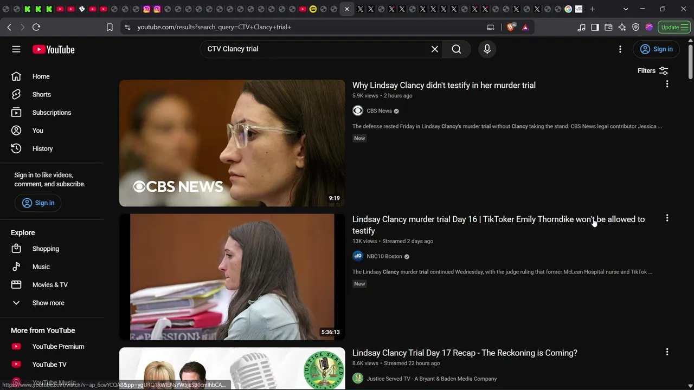The width and height of the screenshot is (694, 390).
Task: Toggle the browser sidebar panel
Action: pyautogui.click(x=595, y=27)
